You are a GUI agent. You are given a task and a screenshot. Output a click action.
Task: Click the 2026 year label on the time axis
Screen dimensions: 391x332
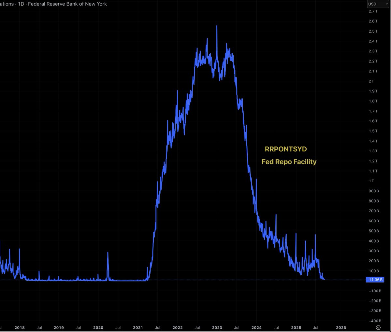point(341,328)
